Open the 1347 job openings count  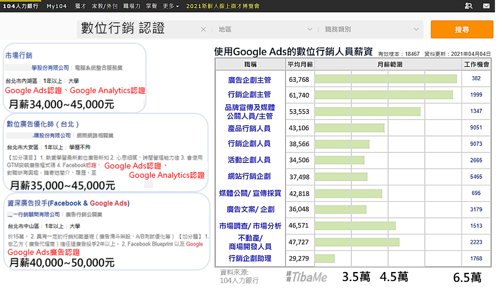[x=476, y=111]
